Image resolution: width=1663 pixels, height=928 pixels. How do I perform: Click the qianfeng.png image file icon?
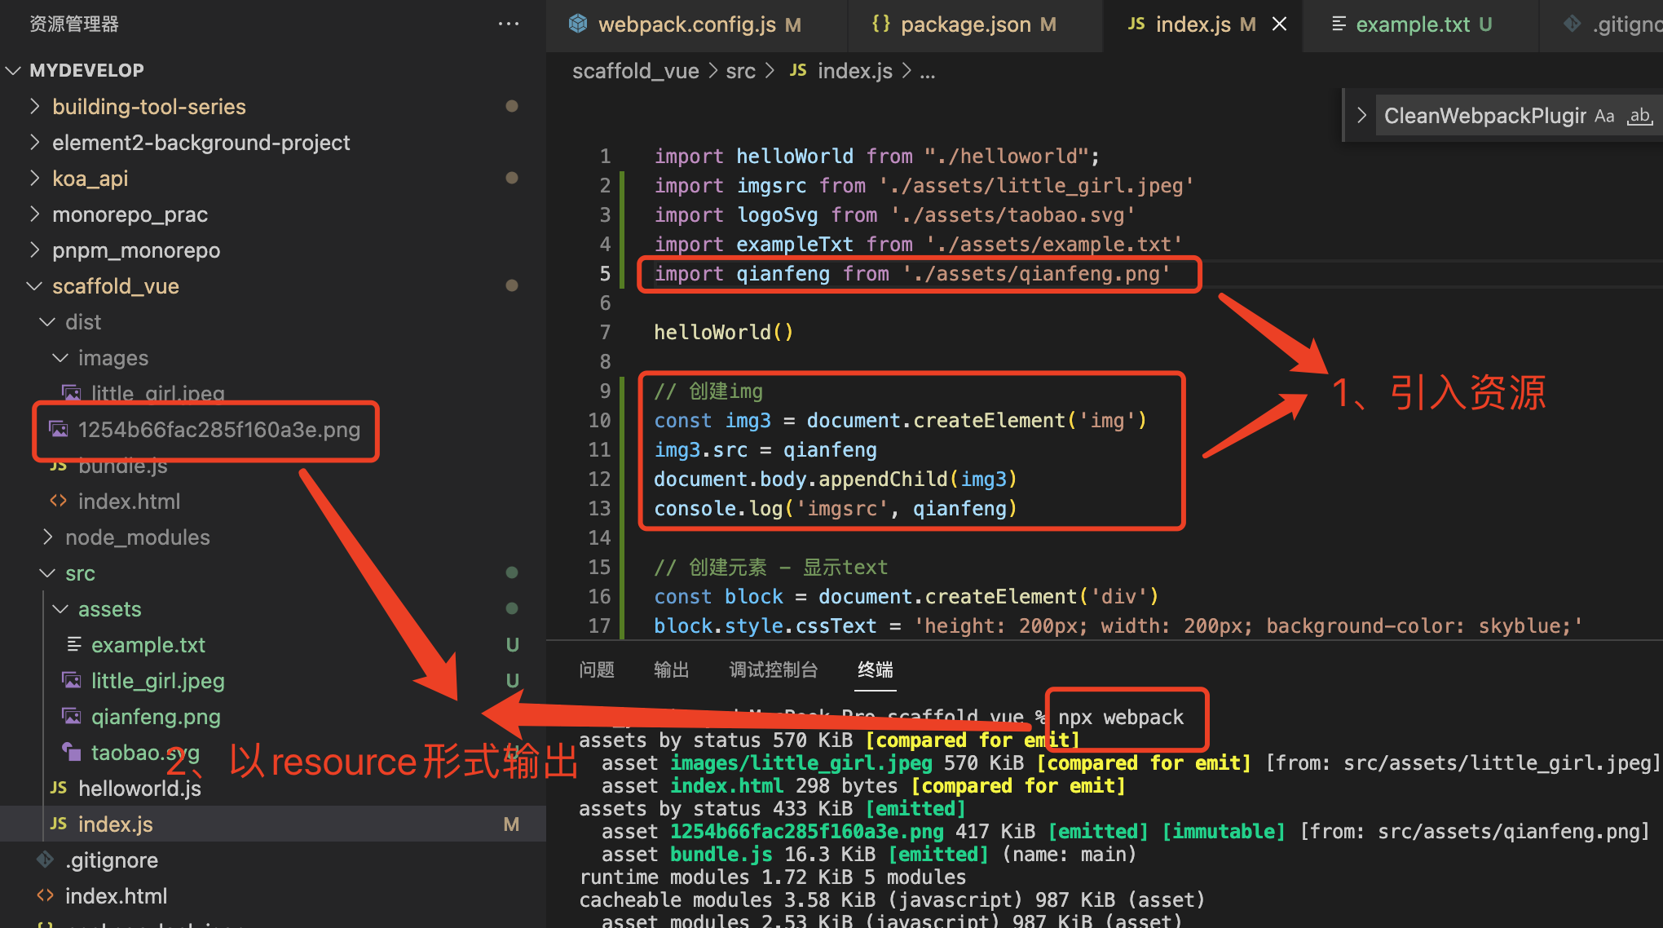coord(72,717)
